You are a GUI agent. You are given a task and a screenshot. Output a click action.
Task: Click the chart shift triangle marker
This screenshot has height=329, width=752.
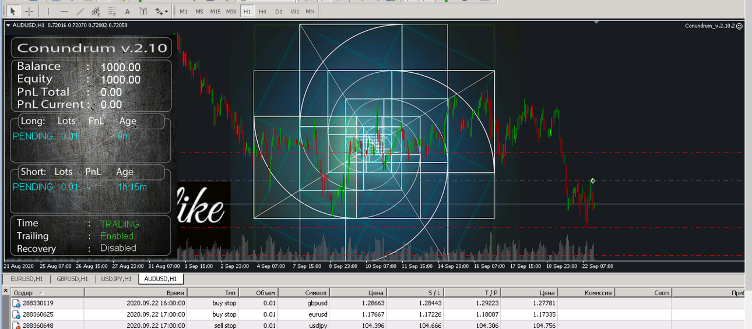596,22
